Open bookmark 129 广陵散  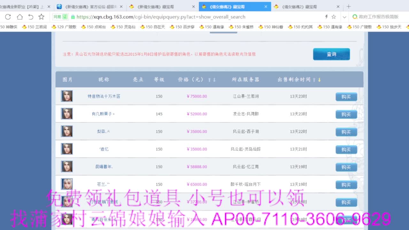pos(64,27)
